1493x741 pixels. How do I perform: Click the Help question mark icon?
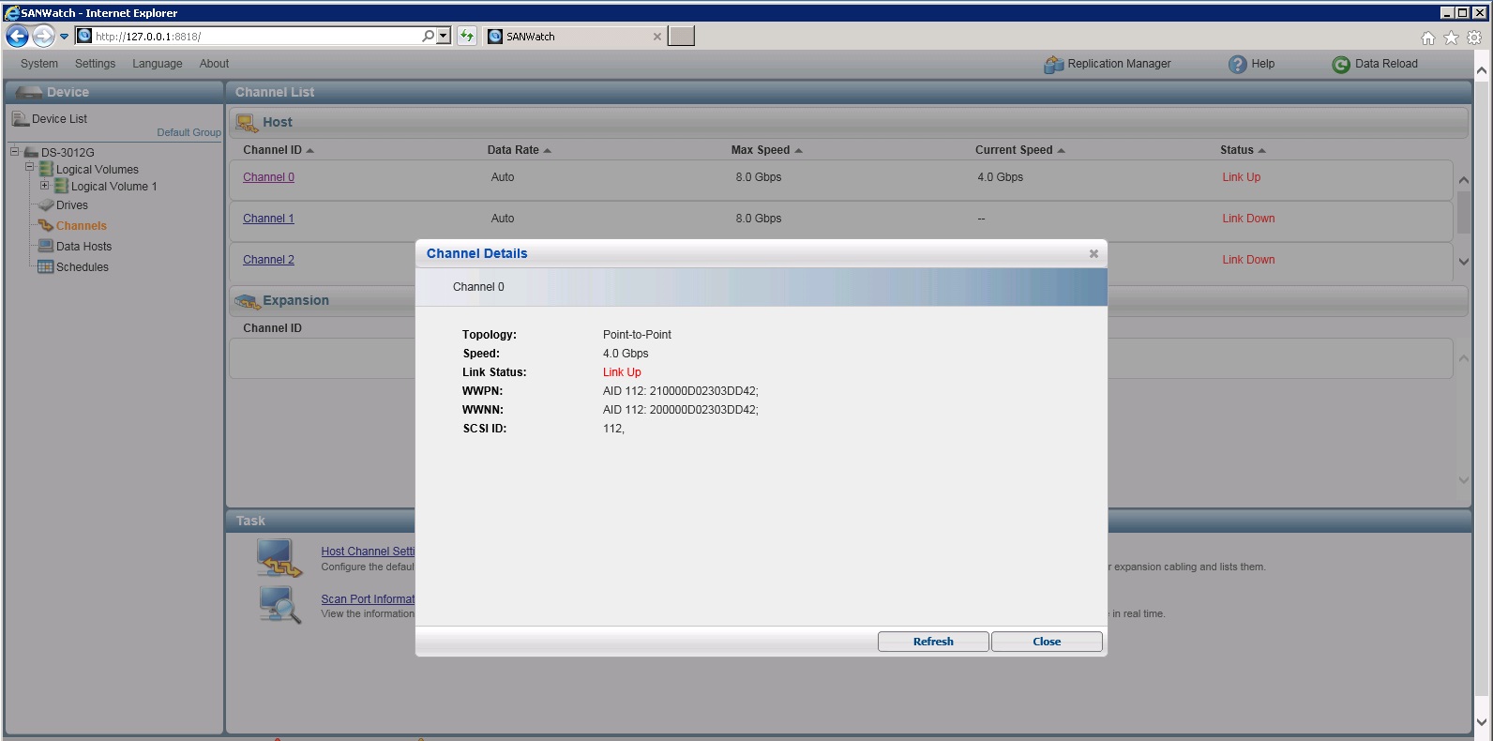pyautogui.click(x=1237, y=64)
